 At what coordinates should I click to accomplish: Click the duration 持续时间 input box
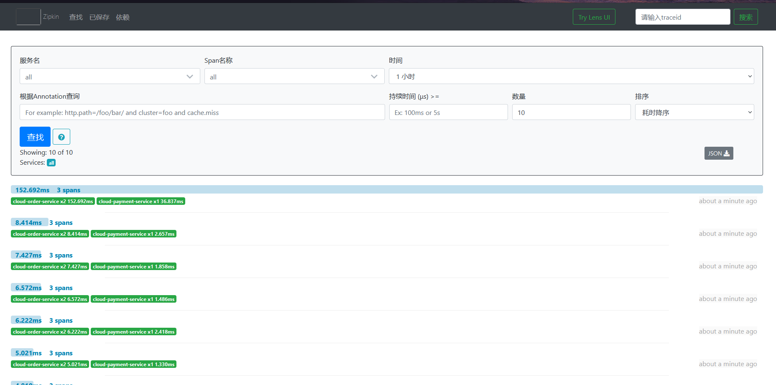[x=448, y=112]
